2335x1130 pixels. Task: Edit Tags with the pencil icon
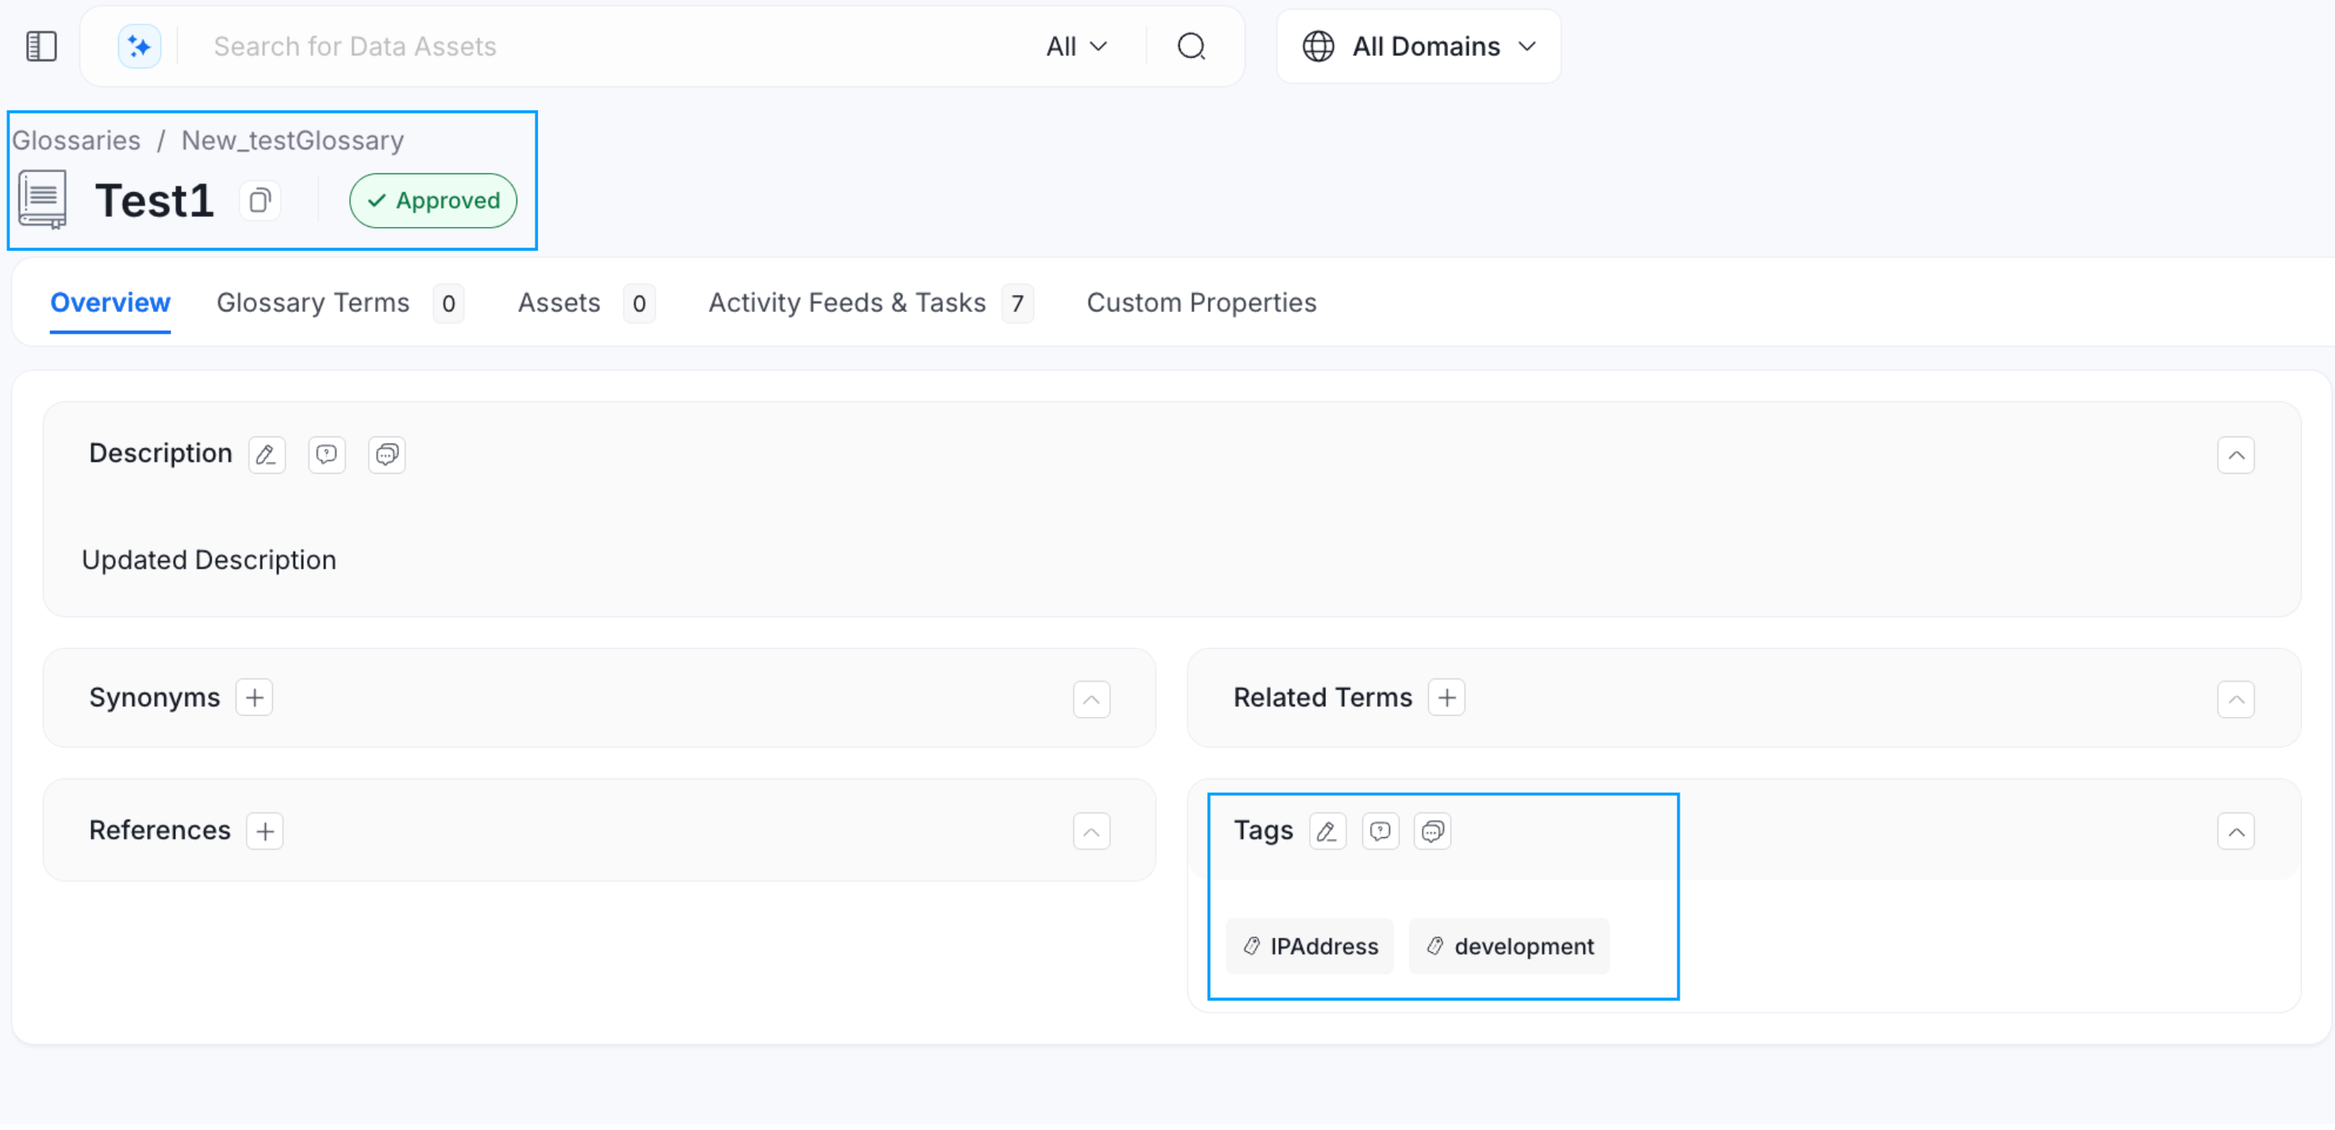pyautogui.click(x=1327, y=831)
